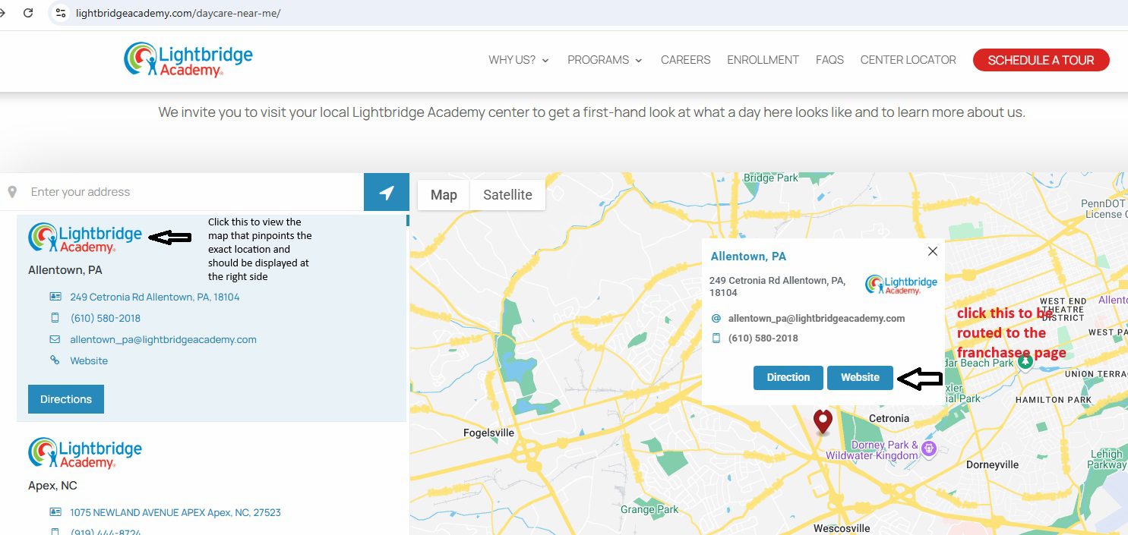Click the browser reload icon

[28, 13]
